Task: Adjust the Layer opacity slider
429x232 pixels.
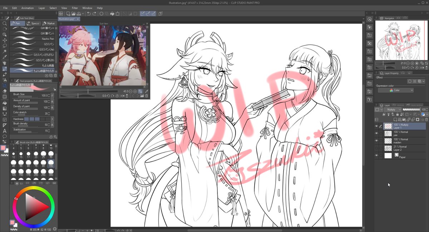Action: 411,110
